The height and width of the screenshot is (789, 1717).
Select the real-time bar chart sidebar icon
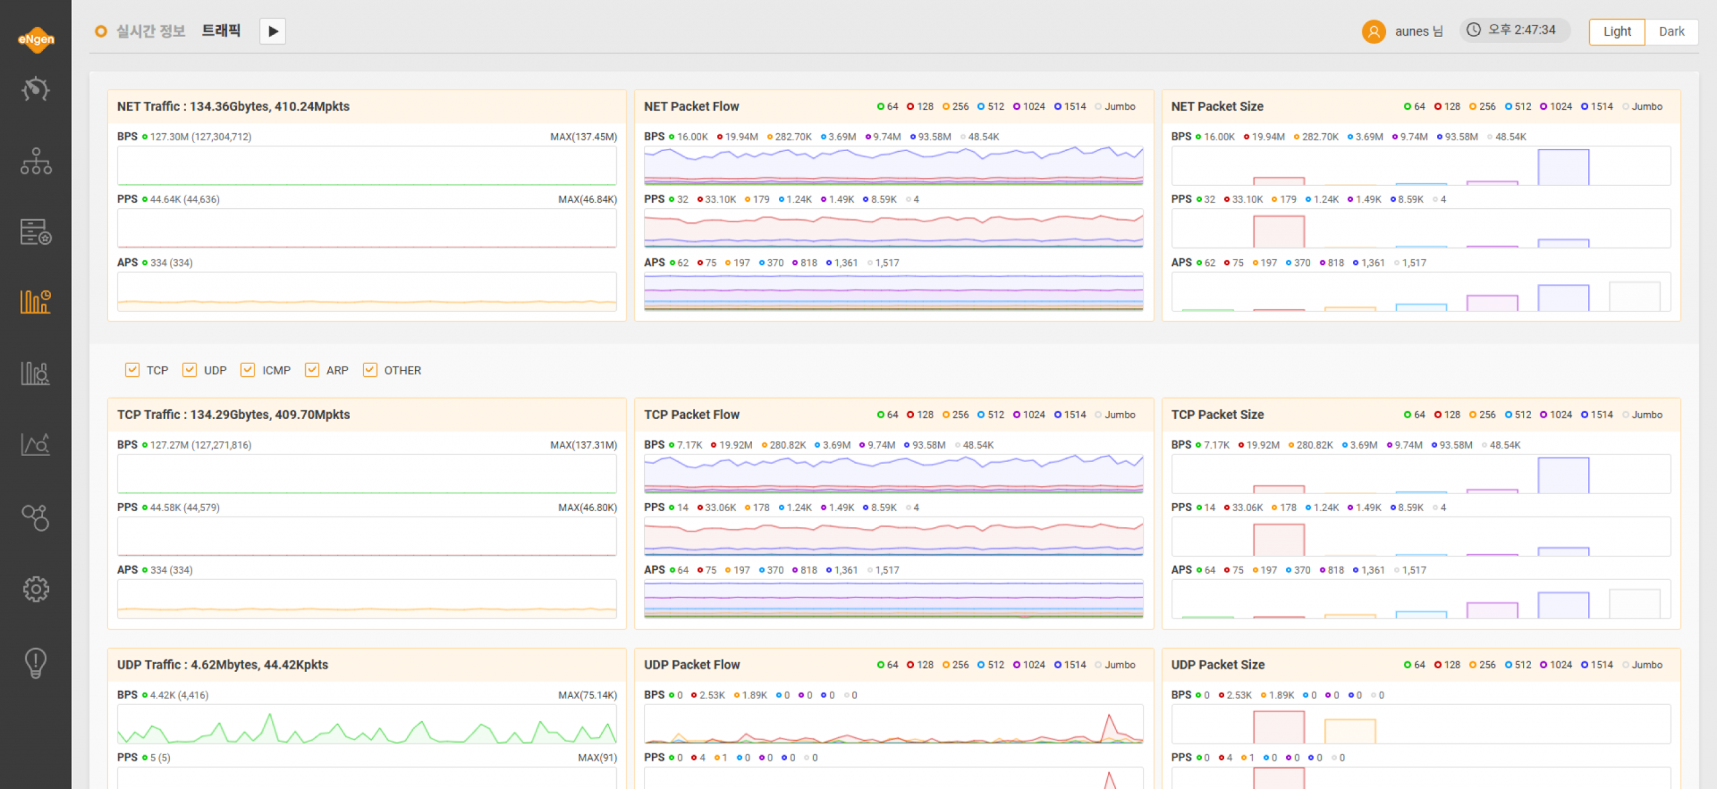tap(36, 301)
